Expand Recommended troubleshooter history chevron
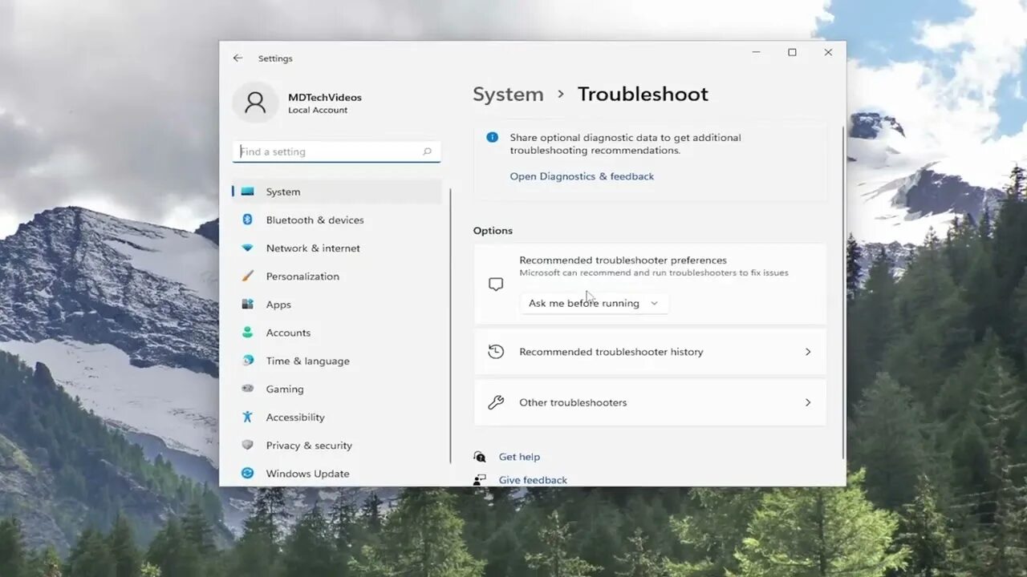Image resolution: width=1027 pixels, height=577 pixels. (x=808, y=352)
